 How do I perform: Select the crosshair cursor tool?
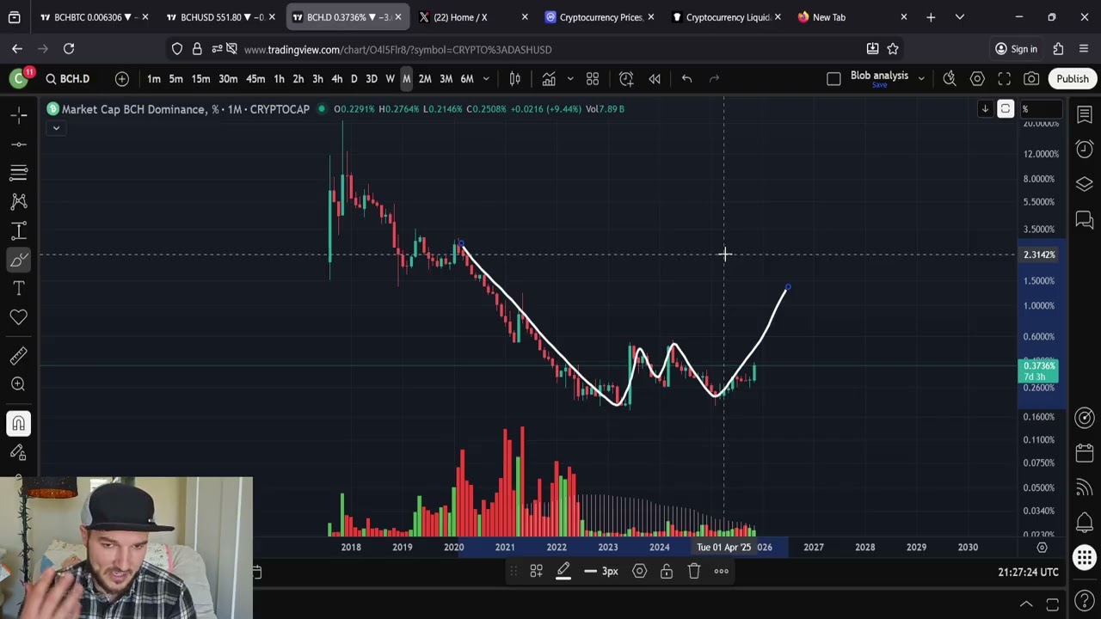coord(19,115)
